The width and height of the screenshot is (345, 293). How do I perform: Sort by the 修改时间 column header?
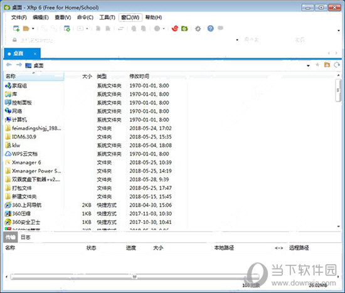point(139,77)
